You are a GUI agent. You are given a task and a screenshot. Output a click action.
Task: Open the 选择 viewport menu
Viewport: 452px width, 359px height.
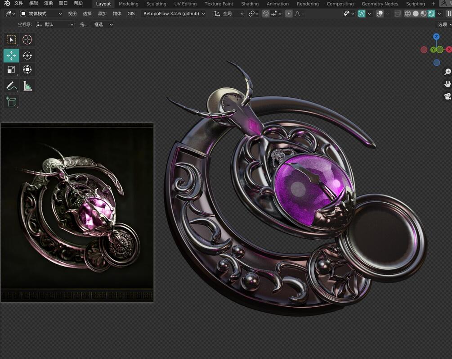(87, 14)
